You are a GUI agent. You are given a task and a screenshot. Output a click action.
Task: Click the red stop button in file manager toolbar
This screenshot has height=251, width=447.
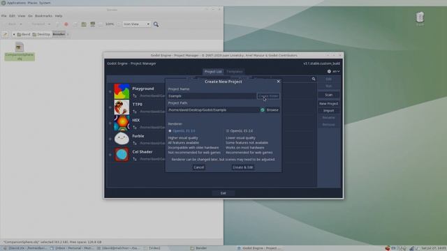[x=66, y=24]
